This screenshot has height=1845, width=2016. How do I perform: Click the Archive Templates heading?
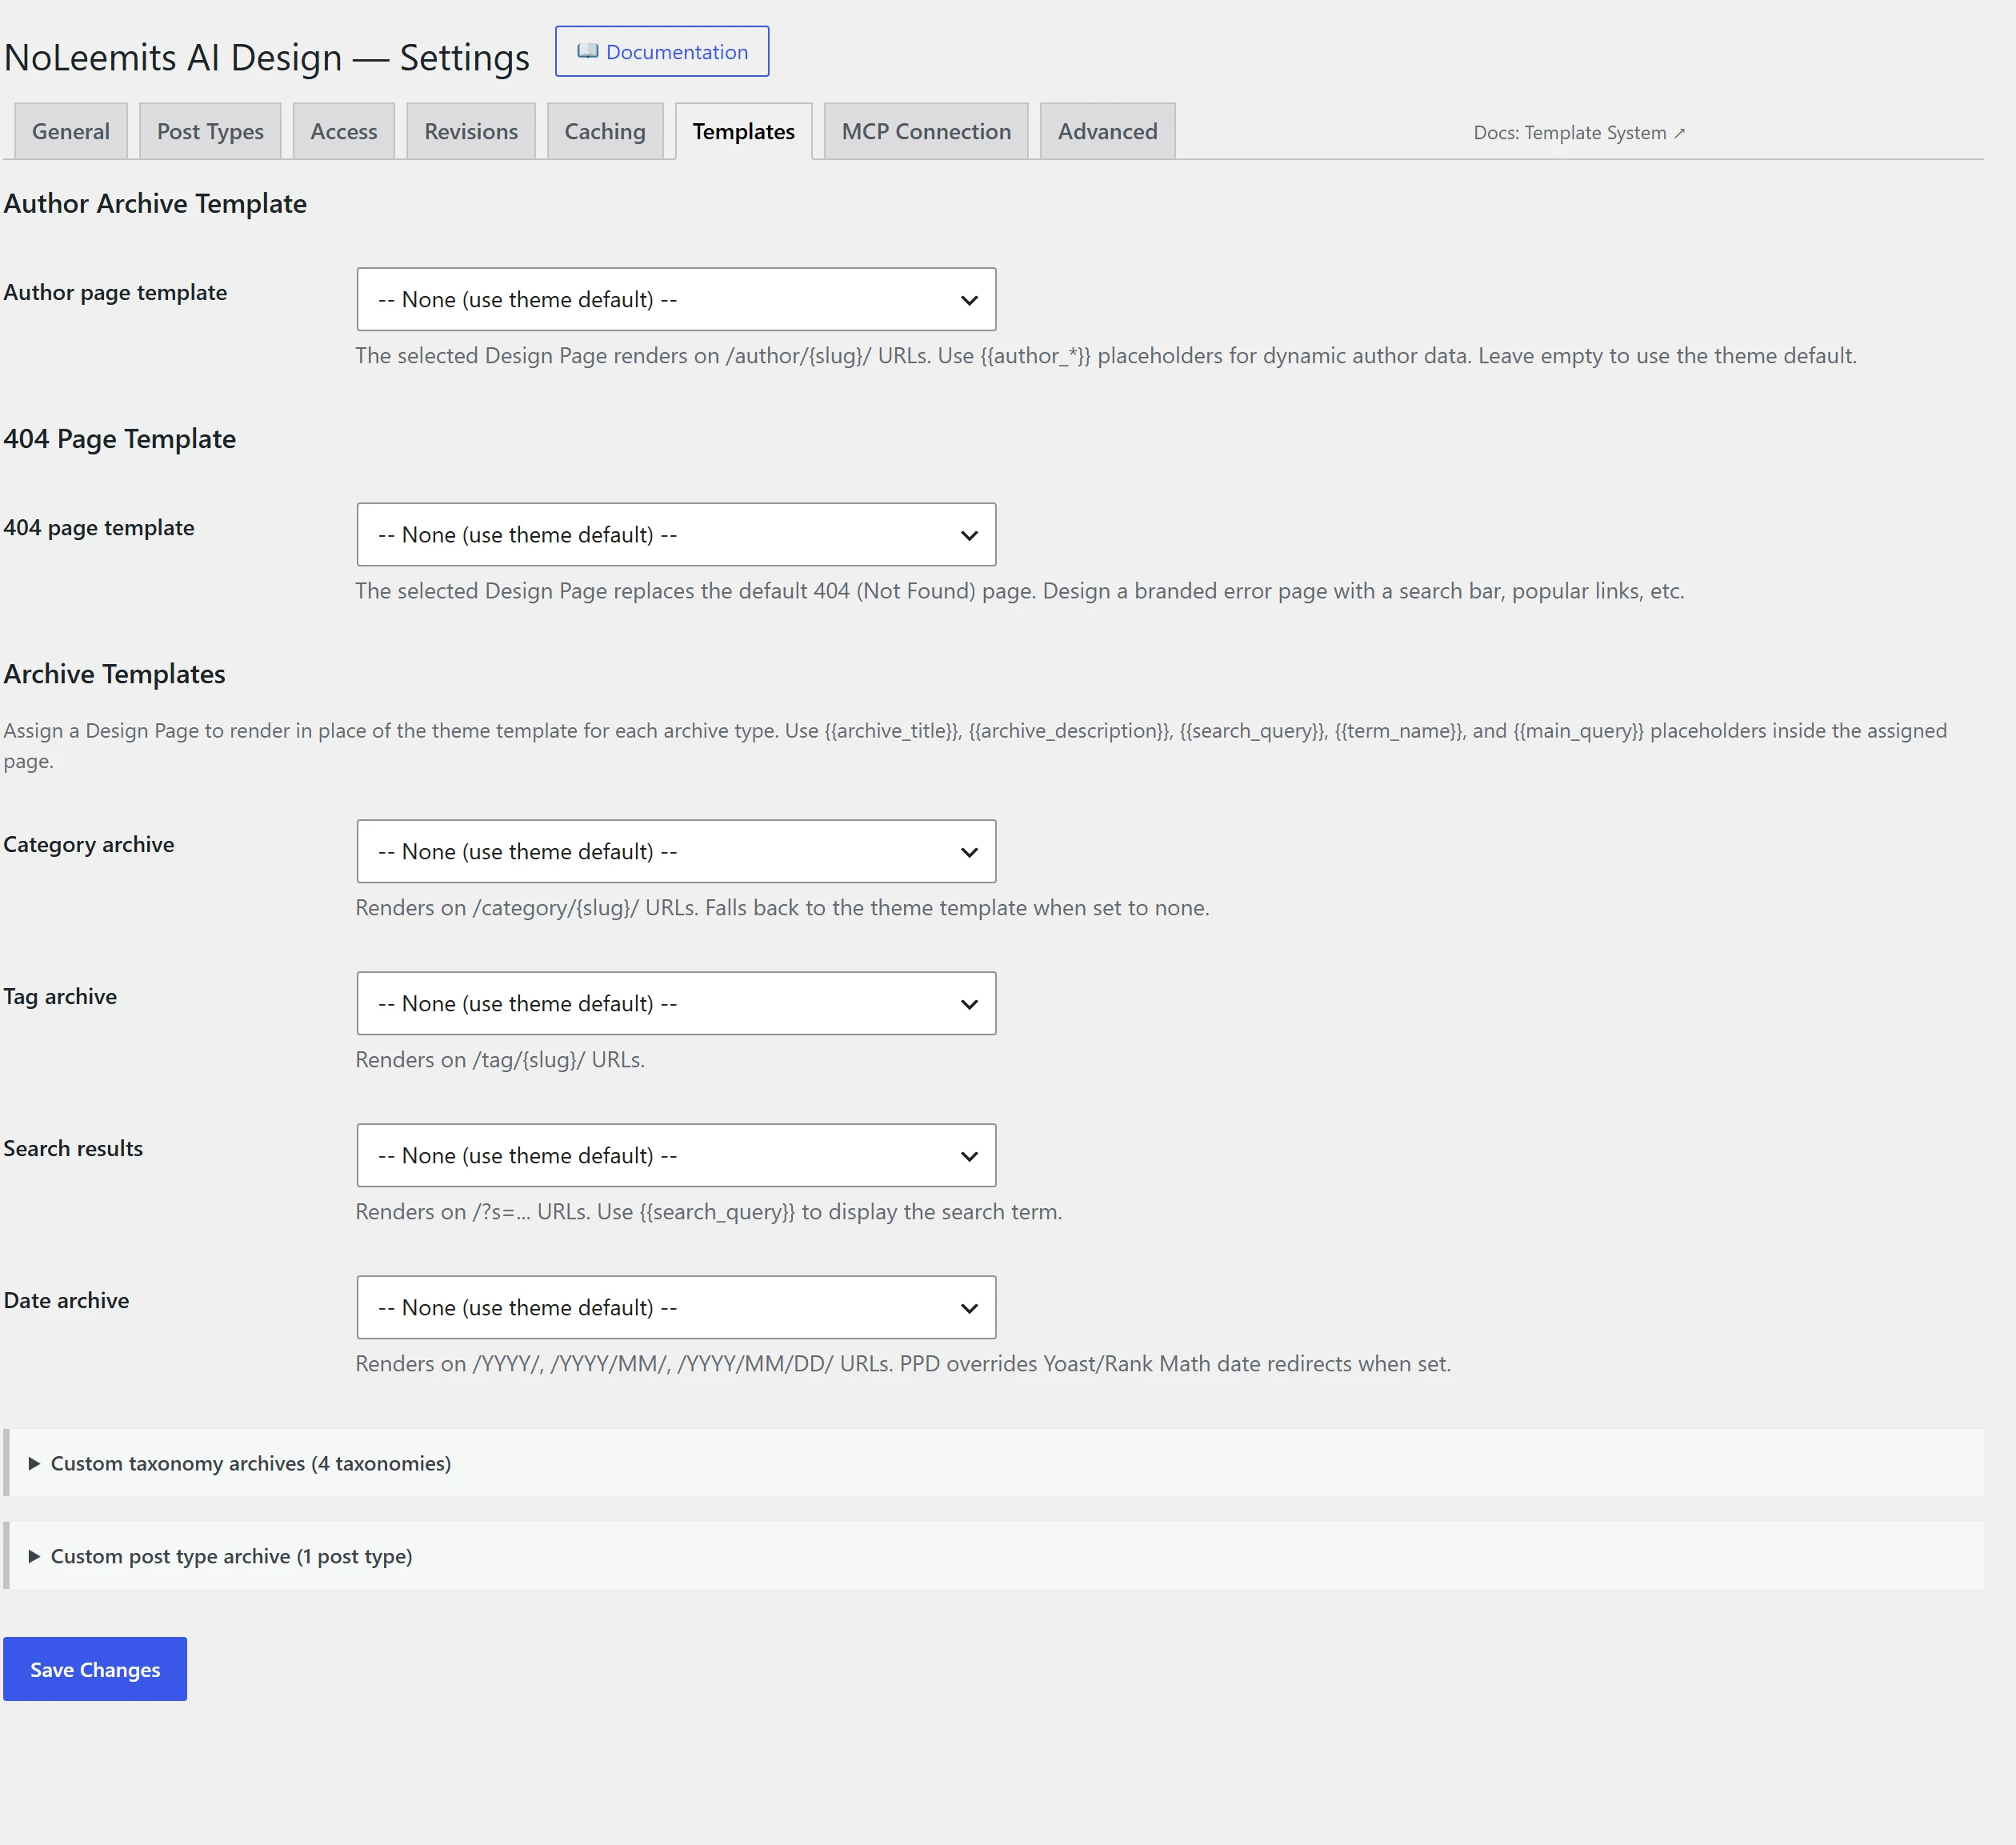(x=114, y=674)
